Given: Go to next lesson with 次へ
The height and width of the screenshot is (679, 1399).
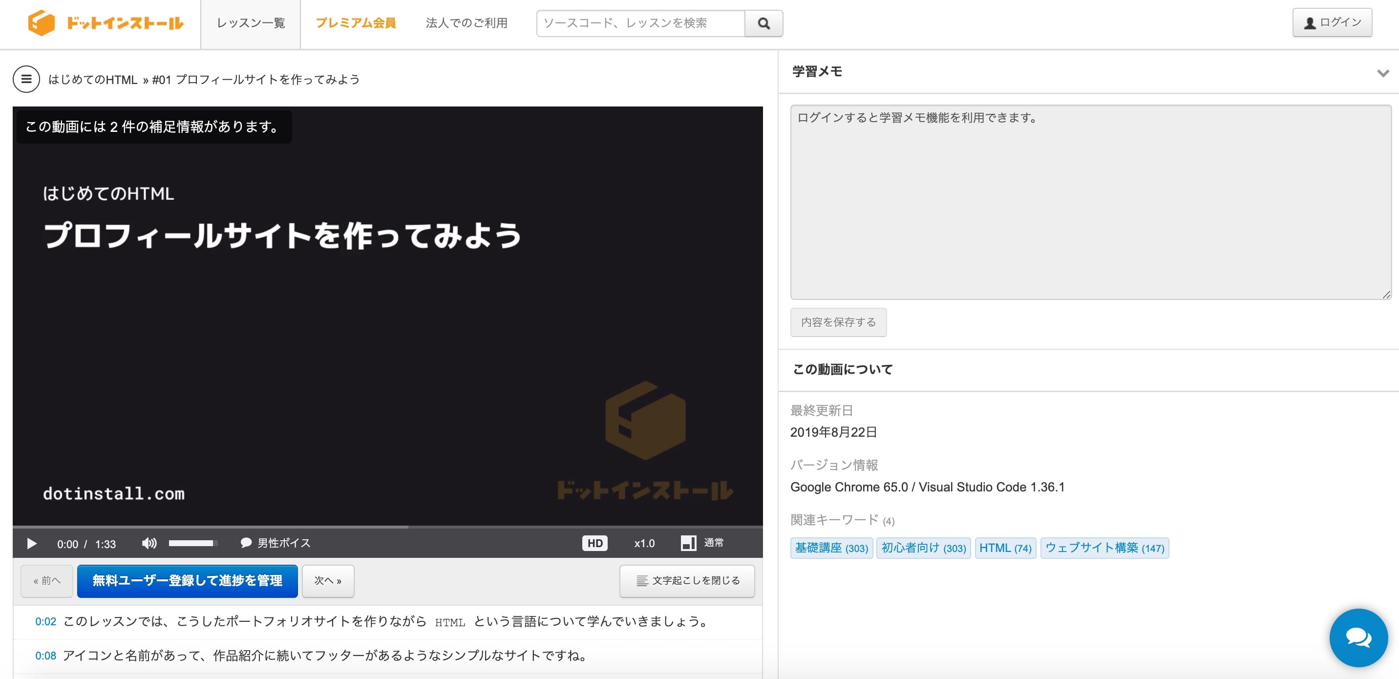Looking at the screenshot, I should pos(328,581).
